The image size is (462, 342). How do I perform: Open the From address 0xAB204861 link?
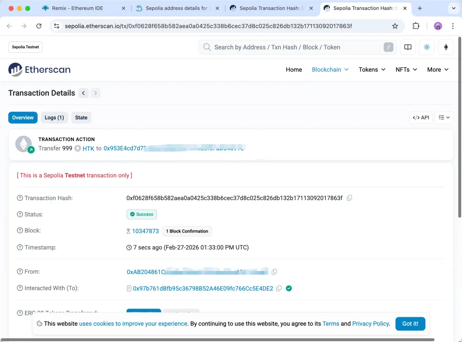[x=197, y=271]
